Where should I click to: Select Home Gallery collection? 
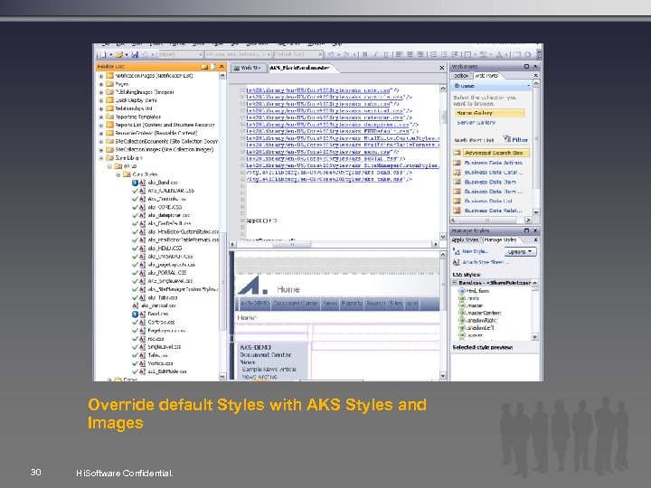(488, 113)
